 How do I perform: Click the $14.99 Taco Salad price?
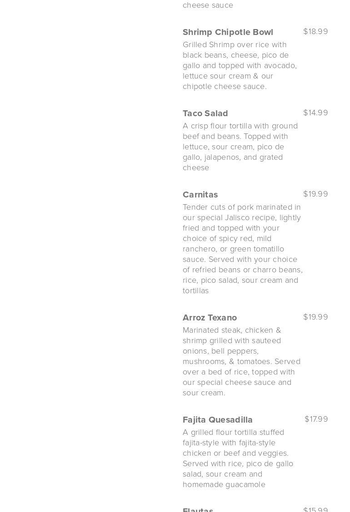click(x=315, y=113)
